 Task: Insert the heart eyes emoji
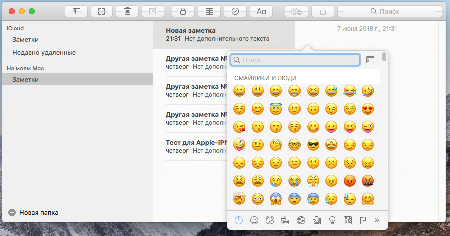pos(368,109)
